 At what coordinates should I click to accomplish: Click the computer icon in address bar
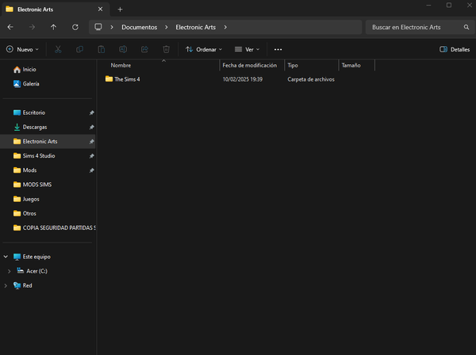(98, 27)
